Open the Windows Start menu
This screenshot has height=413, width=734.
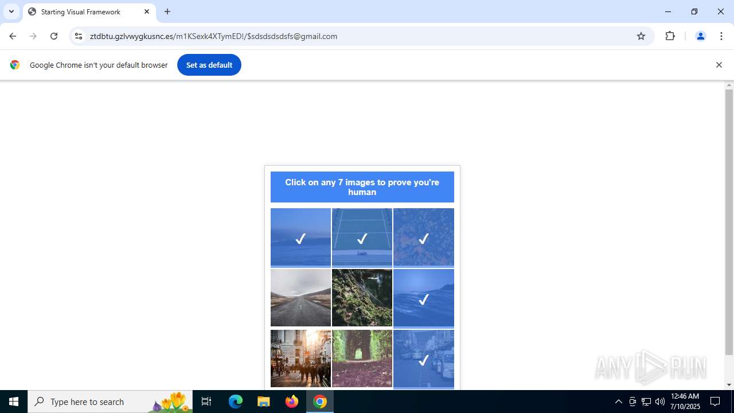click(14, 402)
